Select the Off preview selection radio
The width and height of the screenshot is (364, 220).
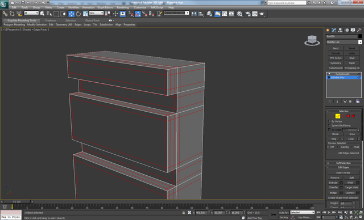(328, 147)
